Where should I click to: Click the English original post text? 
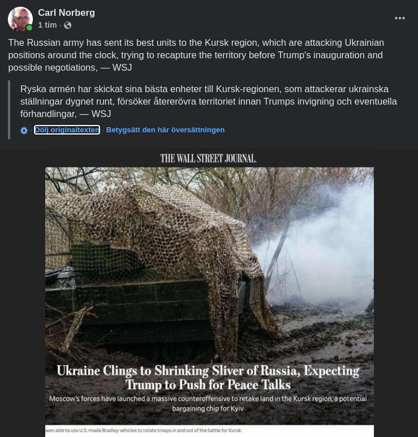pyautogui.click(x=196, y=55)
